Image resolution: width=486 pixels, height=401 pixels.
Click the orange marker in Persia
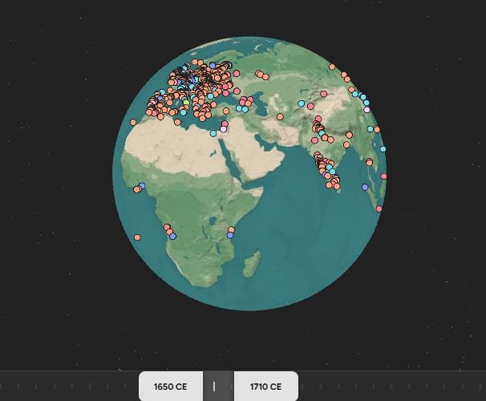coord(280,116)
